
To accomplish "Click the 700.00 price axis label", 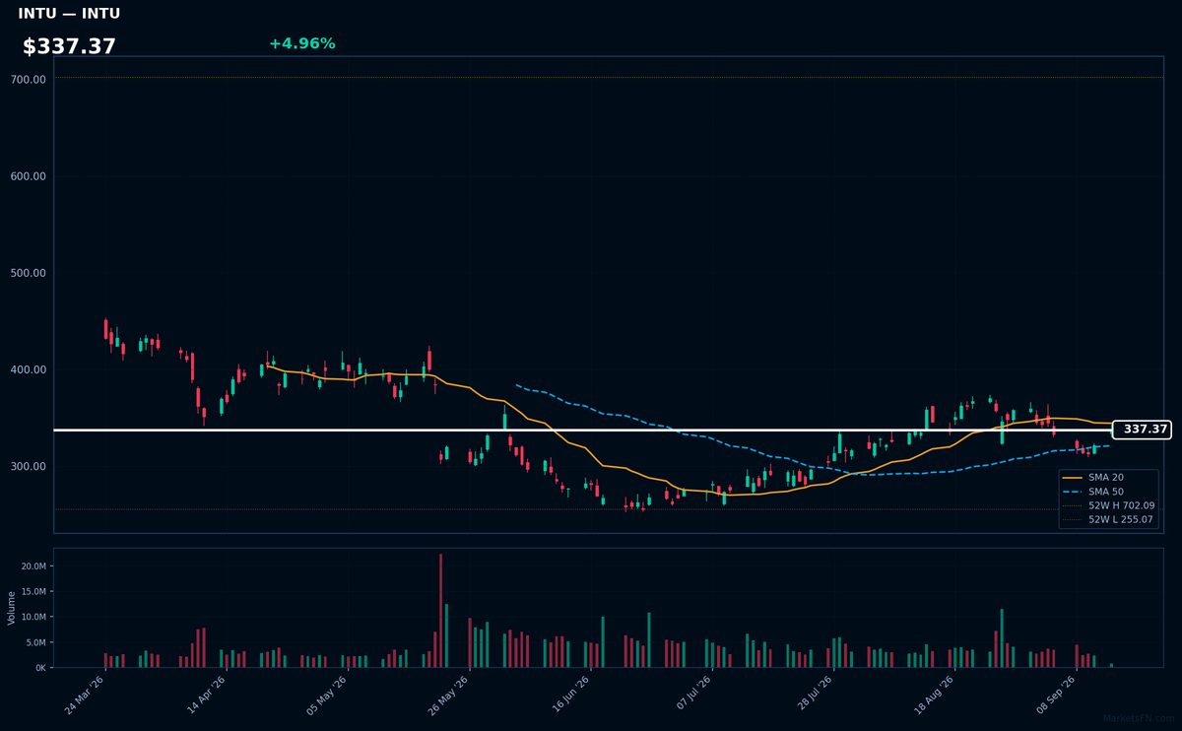I will (x=30, y=80).
